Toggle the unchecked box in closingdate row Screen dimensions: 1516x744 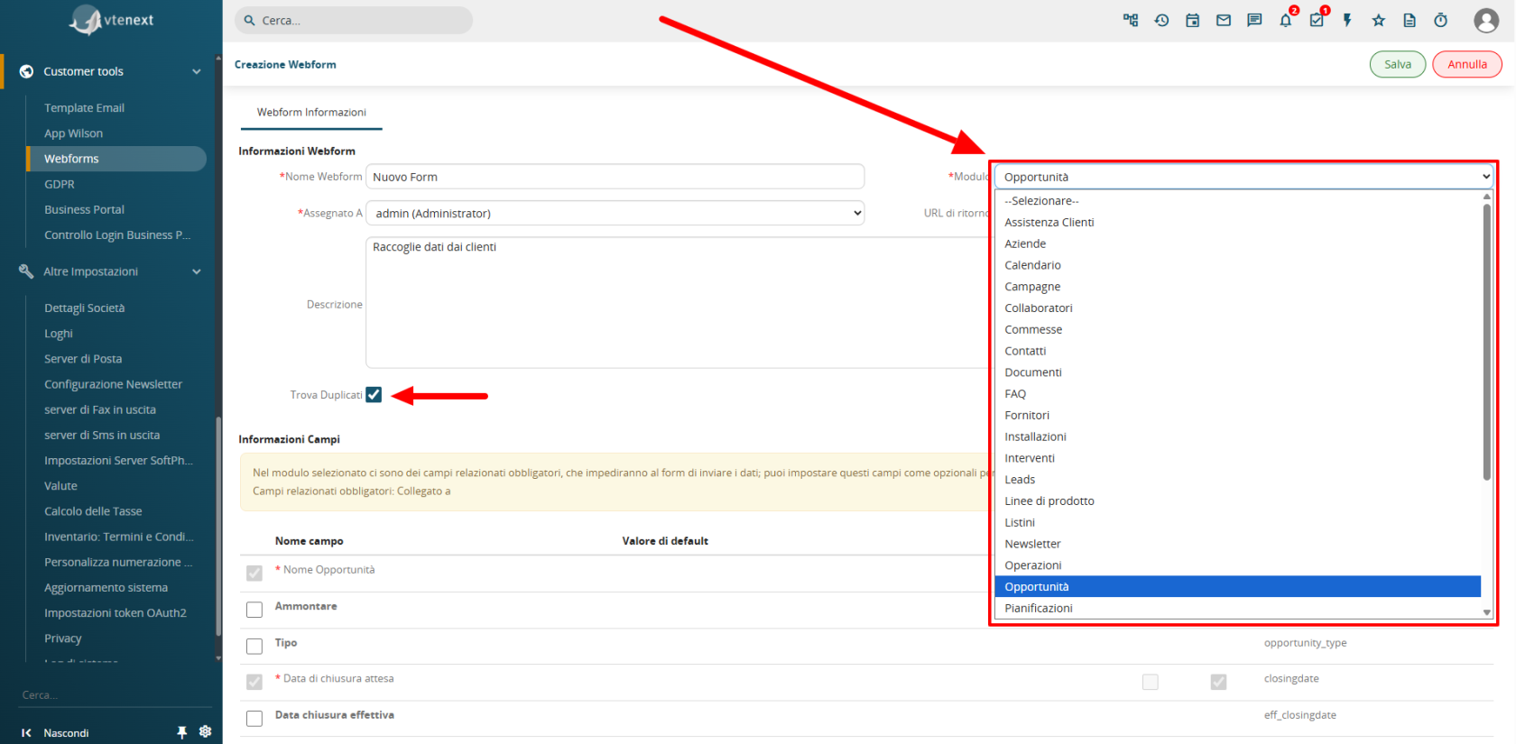1150,682
